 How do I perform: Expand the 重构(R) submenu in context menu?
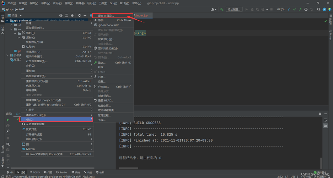click(57, 71)
